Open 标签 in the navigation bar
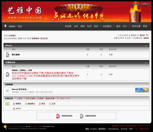 [x=89, y=26]
